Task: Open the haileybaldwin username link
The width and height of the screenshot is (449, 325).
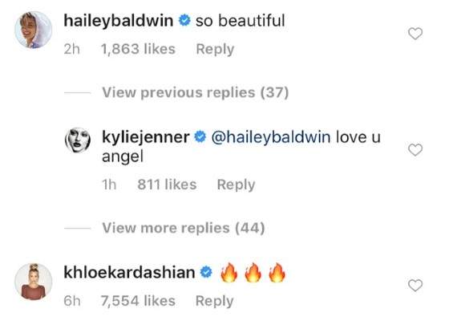Action: pyautogui.click(x=119, y=21)
